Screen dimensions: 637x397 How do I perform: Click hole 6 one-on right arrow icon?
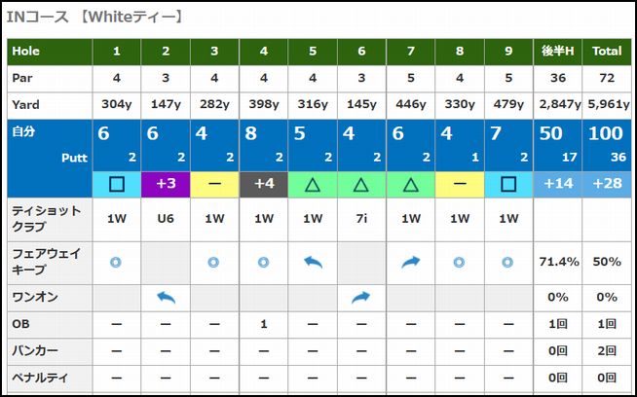361,297
